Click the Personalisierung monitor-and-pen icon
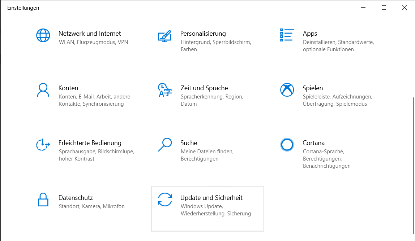Screen dimensions: 415x241 pyautogui.click(x=164, y=36)
